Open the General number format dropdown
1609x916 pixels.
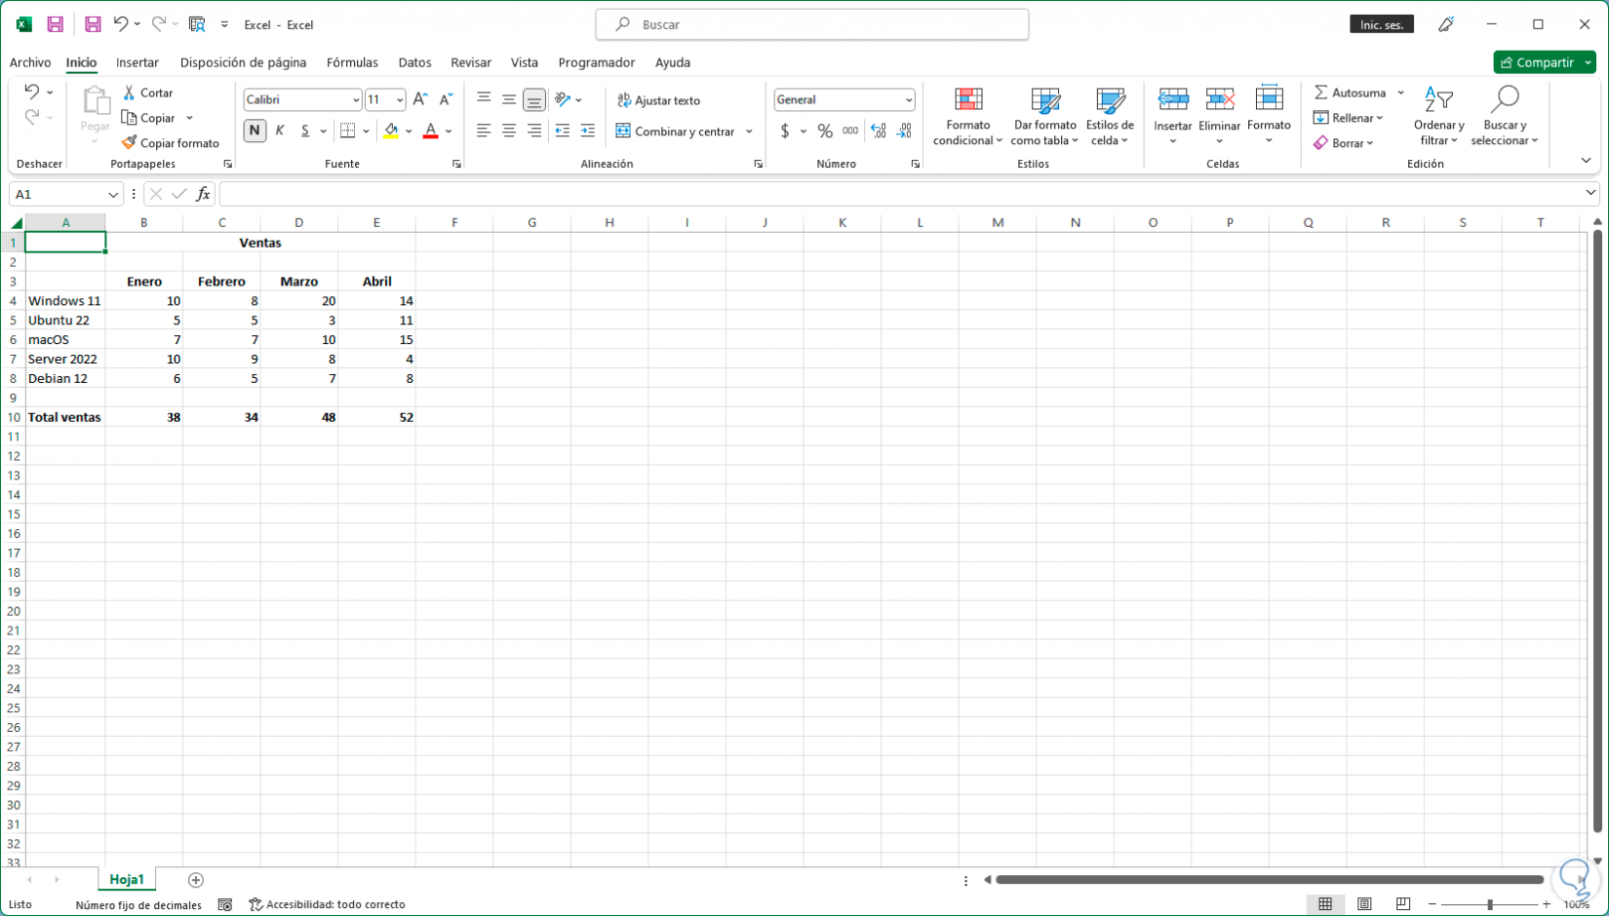909,99
